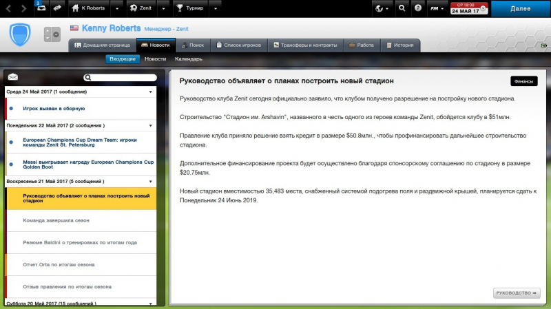
Task: Expand dropdown arrow next to K Roberts
Action: tap(117, 8)
